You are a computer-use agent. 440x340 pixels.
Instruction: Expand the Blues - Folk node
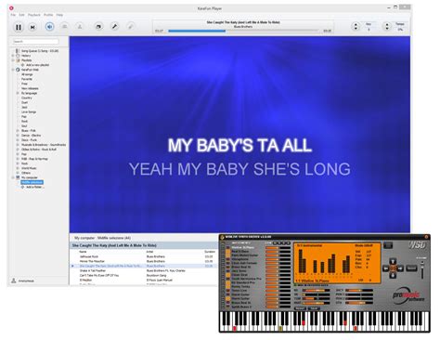click(x=18, y=131)
